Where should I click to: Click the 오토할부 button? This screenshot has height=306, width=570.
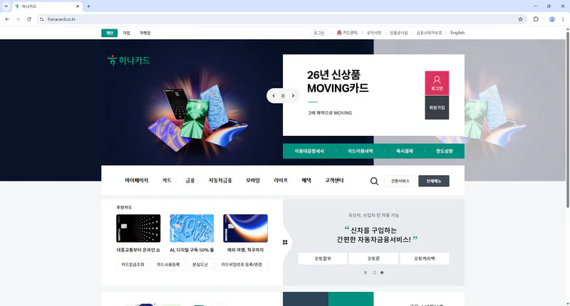(323, 258)
